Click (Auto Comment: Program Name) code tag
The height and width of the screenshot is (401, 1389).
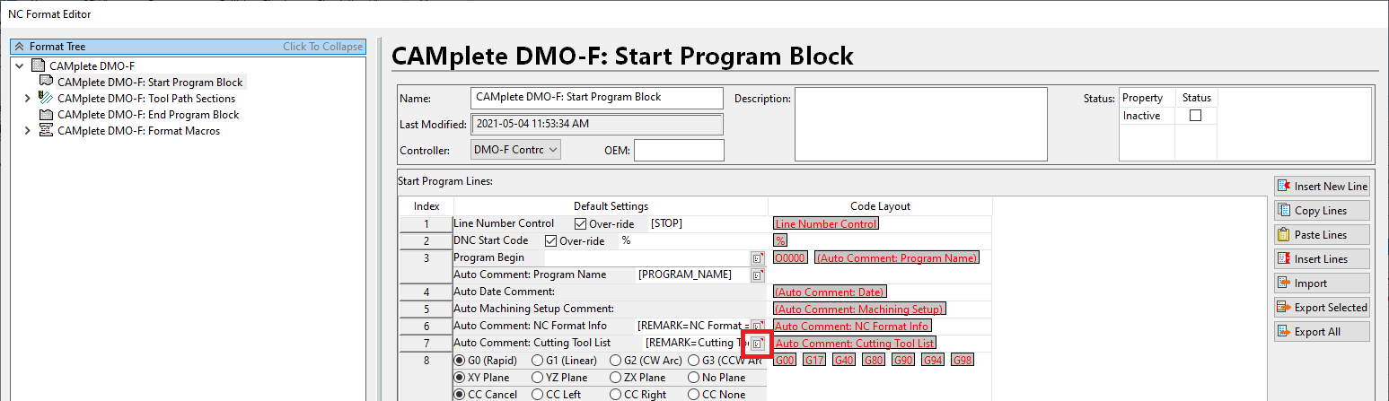[x=896, y=258]
